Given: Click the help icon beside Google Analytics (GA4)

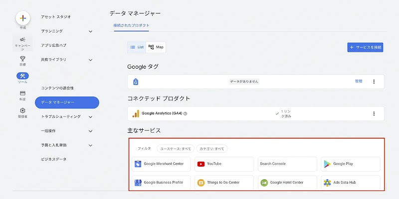Looking at the screenshot, I should tap(185, 114).
